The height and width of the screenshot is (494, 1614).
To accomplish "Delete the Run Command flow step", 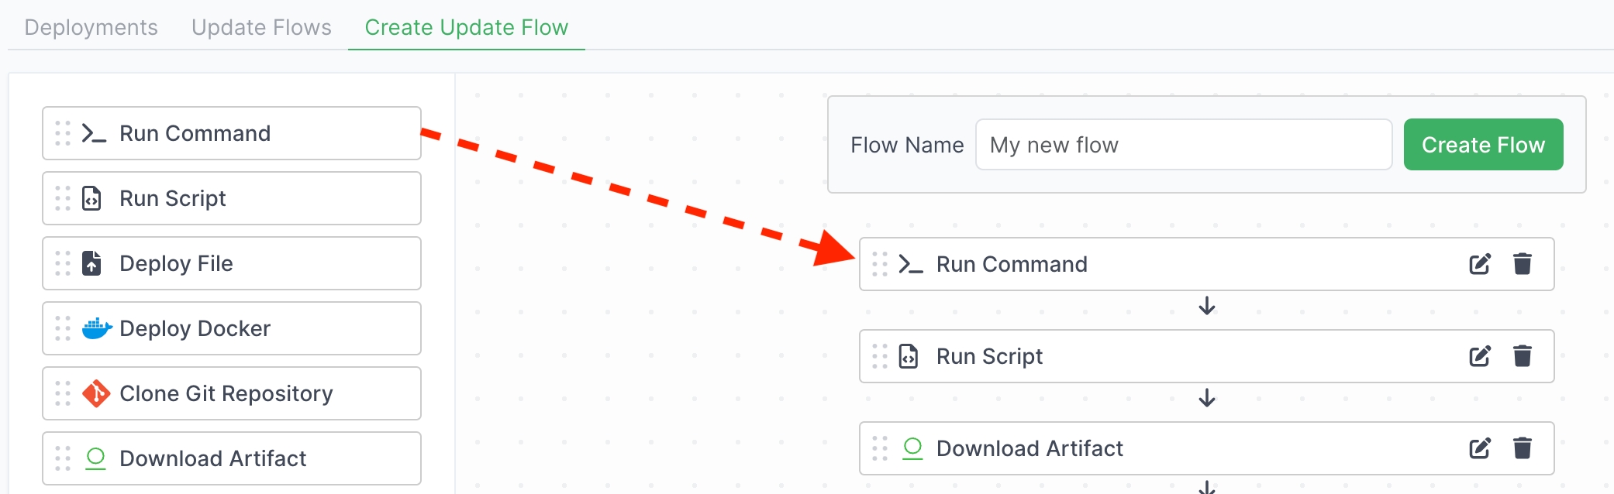I will 1522,264.
